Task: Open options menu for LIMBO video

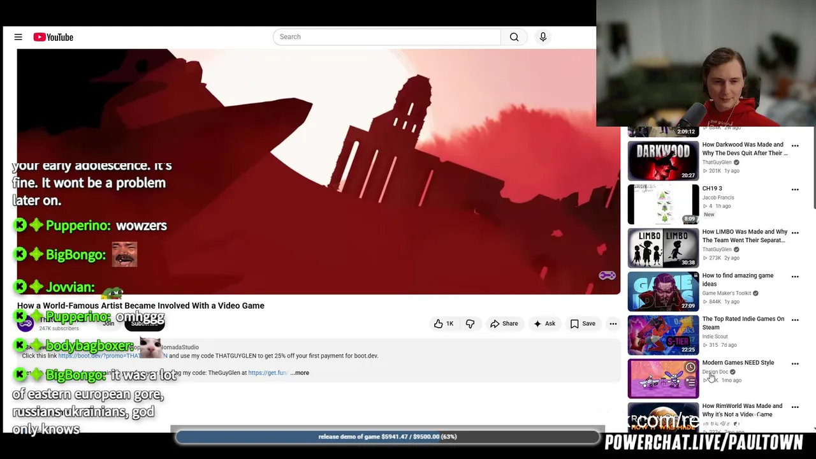Action: (795, 233)
